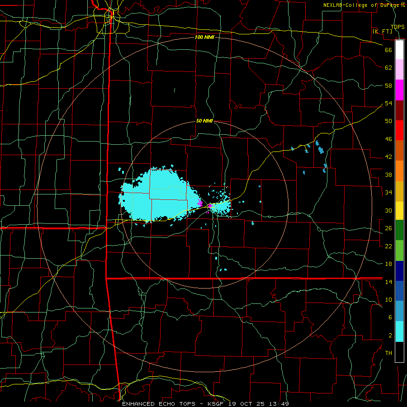Screen dimensions: 407x407
Task: Click the 30 scale label
Action: coord(388,210)
